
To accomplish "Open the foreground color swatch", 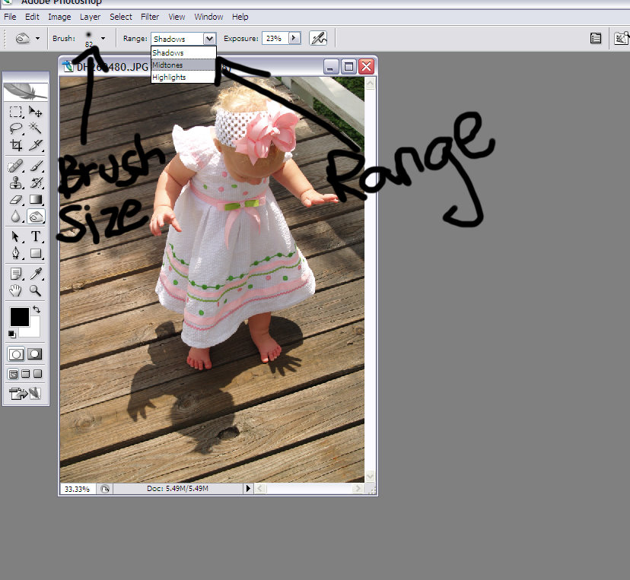I will click(19, 317).
